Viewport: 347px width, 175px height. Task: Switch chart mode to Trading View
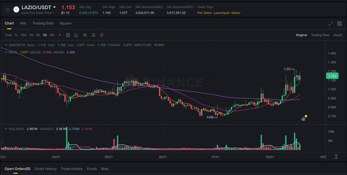point(320,35)
